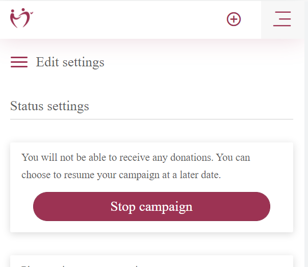This screenshot has width=308, height=267.
Task: Click the Status settings section heading
Action: point(49,106)
